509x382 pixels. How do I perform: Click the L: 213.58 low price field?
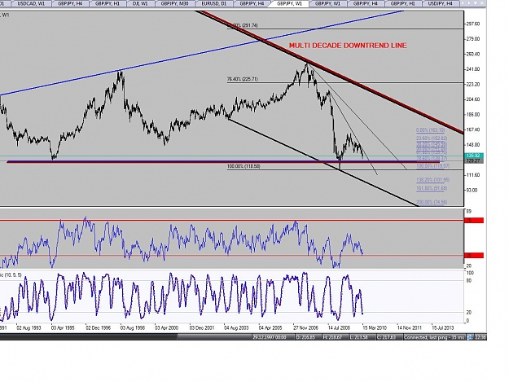coord(359,337)
